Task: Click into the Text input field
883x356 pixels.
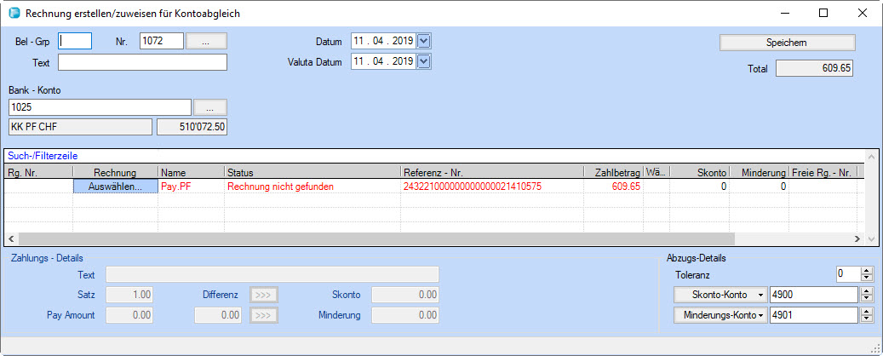Action: [x=142, y=62]
